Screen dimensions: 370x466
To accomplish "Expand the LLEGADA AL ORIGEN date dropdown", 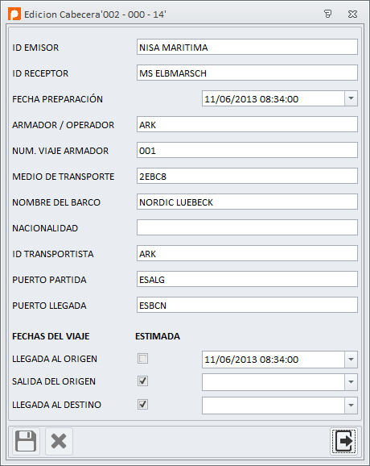I will 351,360.
